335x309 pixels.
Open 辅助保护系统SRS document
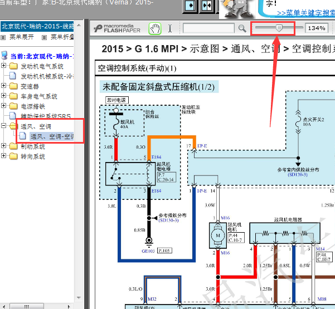coord(46,116)
